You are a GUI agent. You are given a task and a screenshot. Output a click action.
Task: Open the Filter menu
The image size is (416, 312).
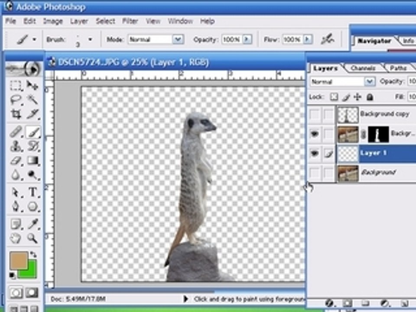130,21
